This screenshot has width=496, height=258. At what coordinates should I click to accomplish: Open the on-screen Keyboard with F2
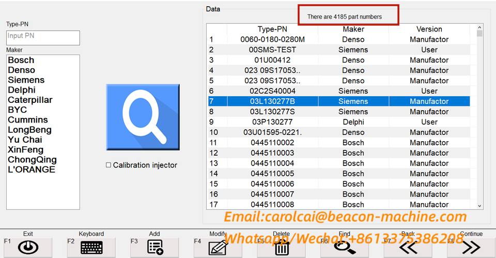pyautogui.click(x=91, y=247)
